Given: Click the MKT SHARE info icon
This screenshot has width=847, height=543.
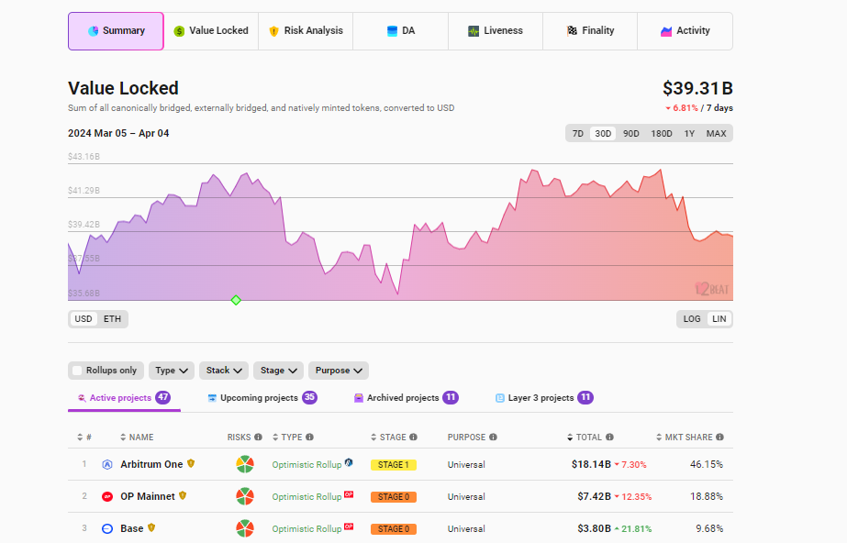Looking at the screenshot, I should (719, 438).
